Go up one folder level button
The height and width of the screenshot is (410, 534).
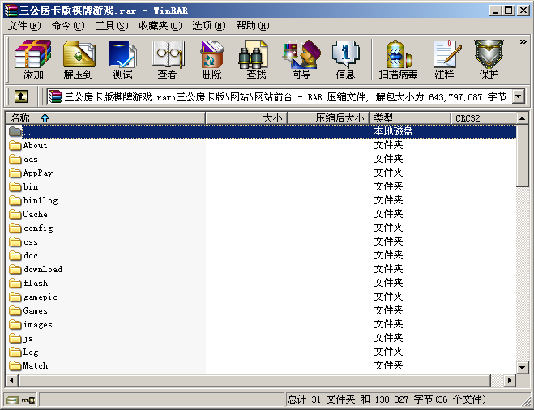click(21, 97)
